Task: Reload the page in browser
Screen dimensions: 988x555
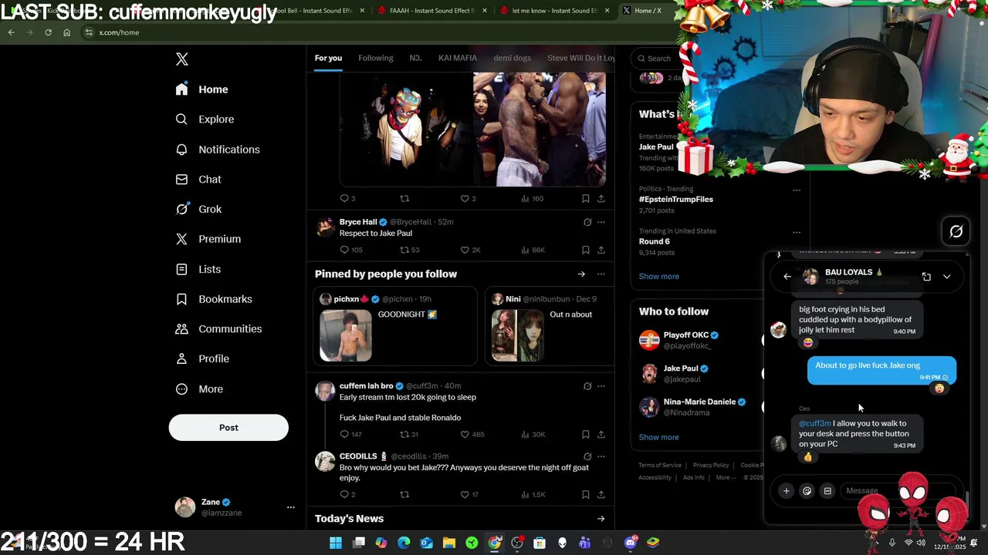Action: [x=48, y=32]
